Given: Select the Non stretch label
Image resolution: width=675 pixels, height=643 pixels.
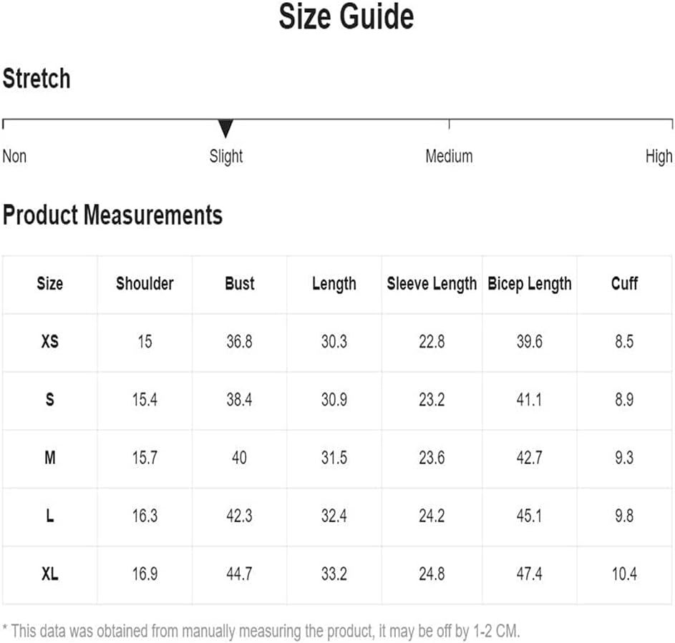Looking at the screenshot, I should [x=14, y=156].
